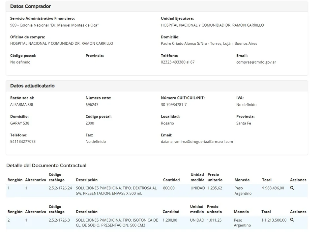This screenshot has width=321, height=237.
Task: Select buyer phone 02323-493380 al 87
Action: (178, 62)
